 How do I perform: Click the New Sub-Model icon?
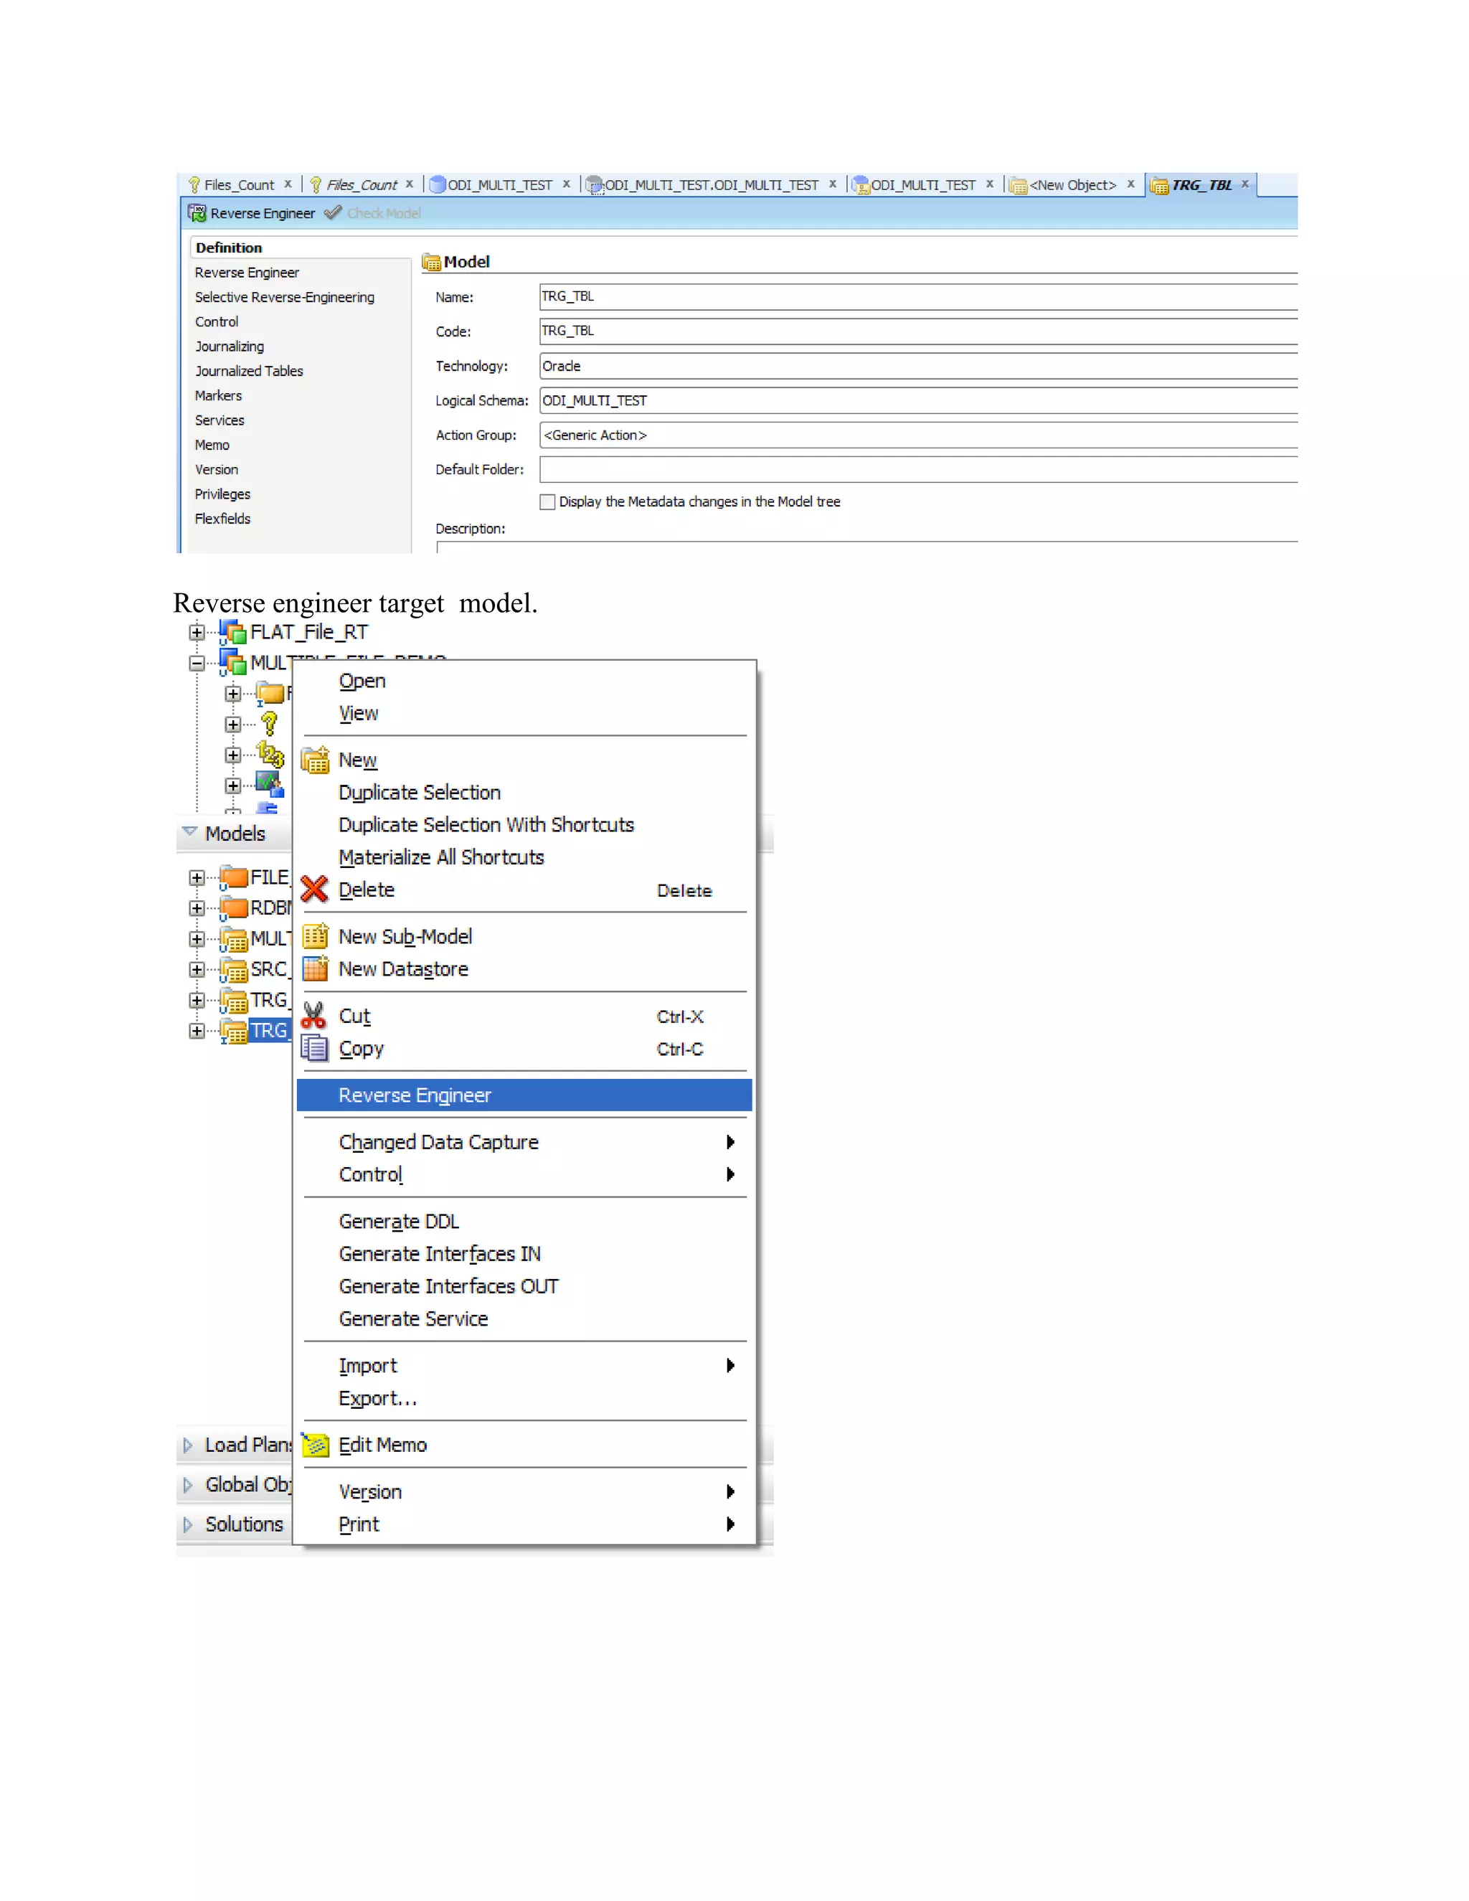[x=314, y=937]
